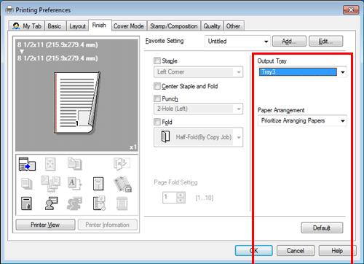Open the 2-Hole (Left) punch dropdown
Viewport: 364px width, 264px height.
[198, 109]
